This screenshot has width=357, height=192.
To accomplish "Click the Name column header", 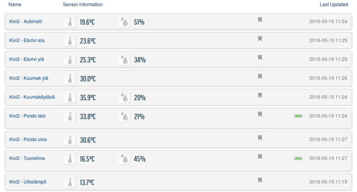I will tap(15, 4).
